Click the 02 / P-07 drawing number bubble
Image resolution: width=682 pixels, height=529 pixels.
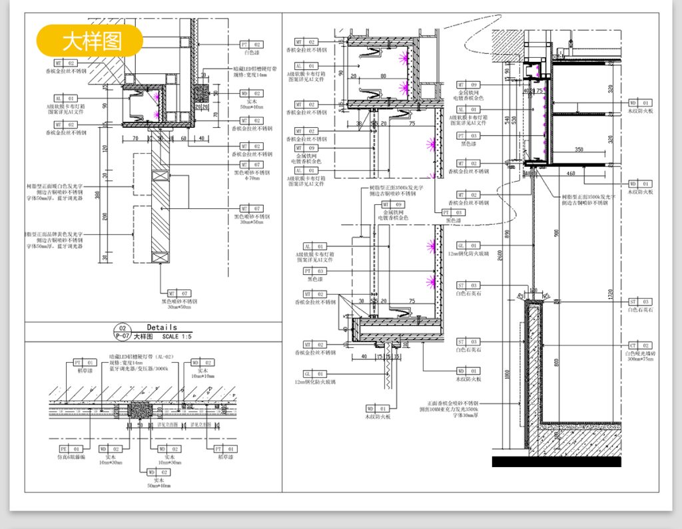pyautogui.click(x=121, y=332)
